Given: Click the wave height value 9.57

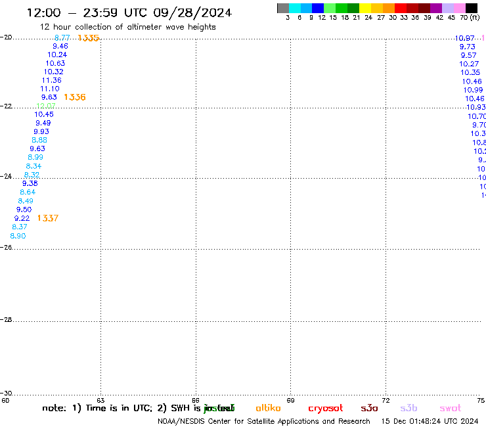Looking at the screenshot, I should point(469,55).
